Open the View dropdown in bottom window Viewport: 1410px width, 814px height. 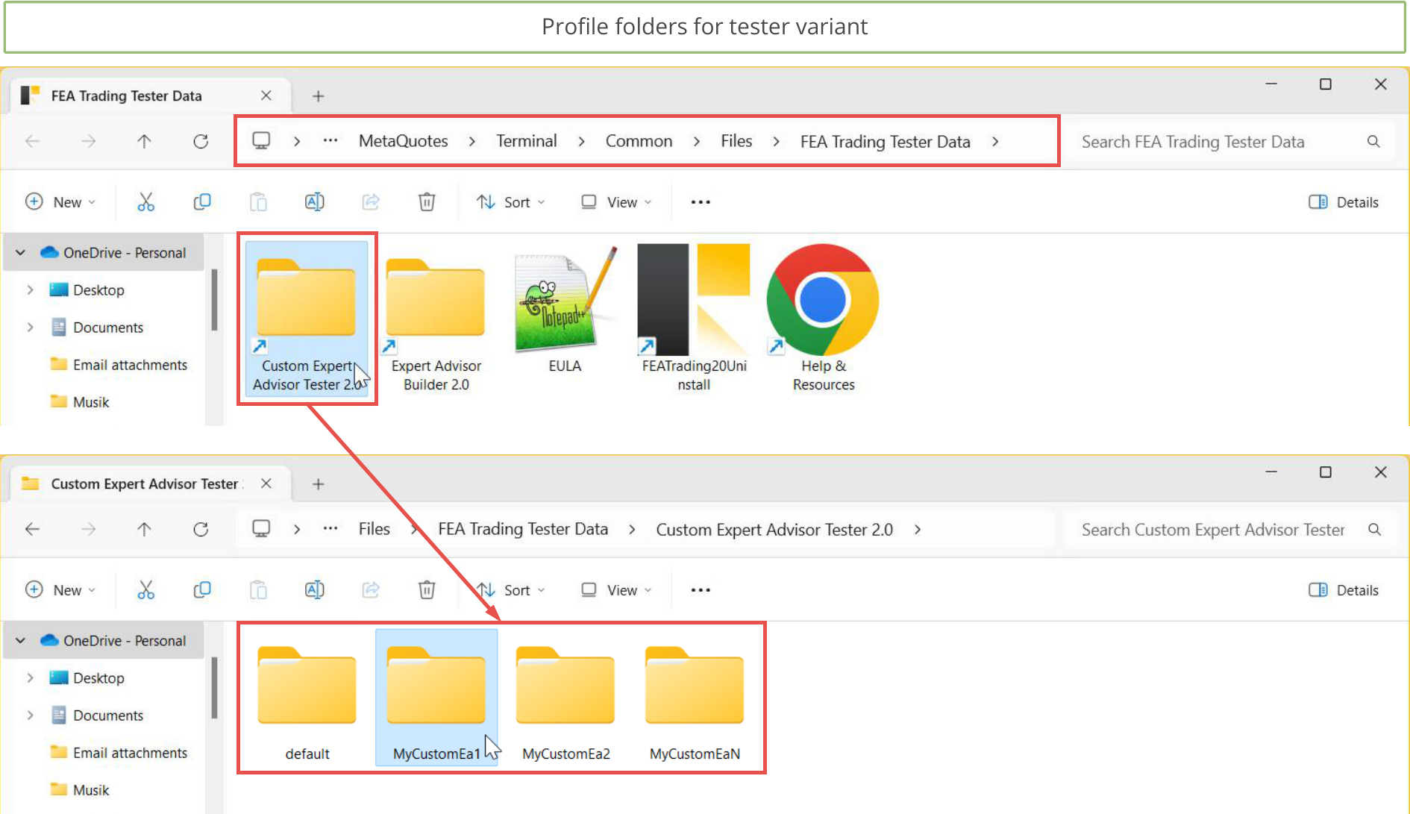click(616, 590)
